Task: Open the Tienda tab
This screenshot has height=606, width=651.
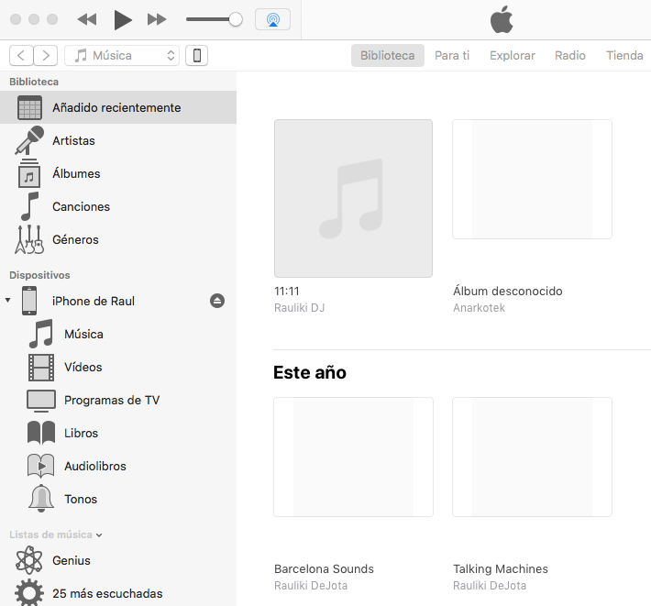Action: [624, 55]
